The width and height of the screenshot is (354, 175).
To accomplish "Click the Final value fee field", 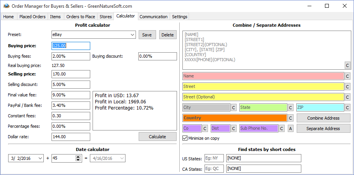I will click(70, 95).
